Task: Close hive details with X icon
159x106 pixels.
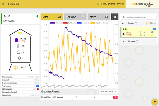Action: (x=3, y=4)
